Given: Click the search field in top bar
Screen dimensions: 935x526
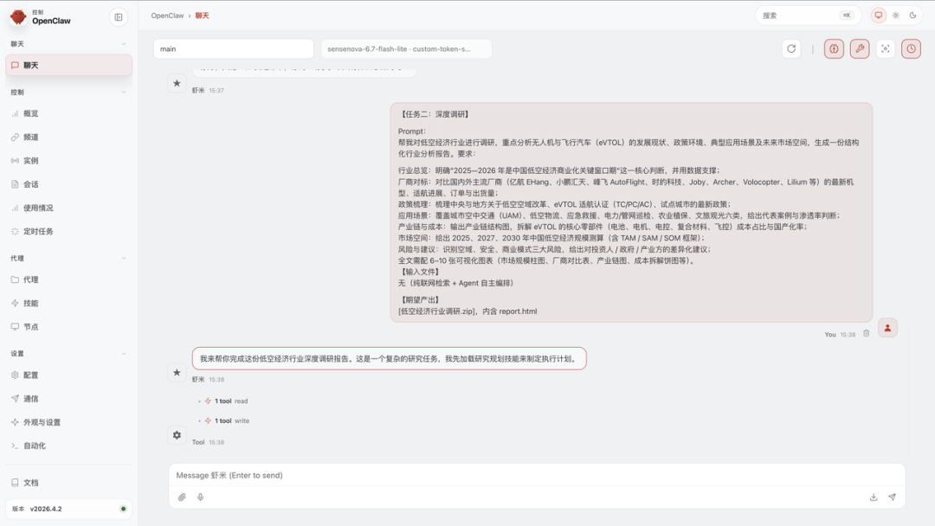Looking at the screenshot, I should [808, 16].
